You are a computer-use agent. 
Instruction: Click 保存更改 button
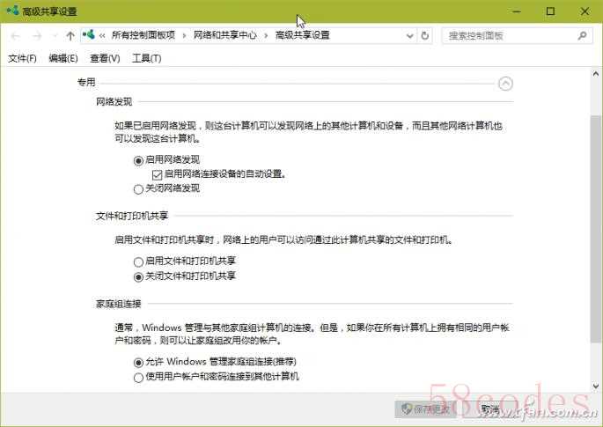[x=425, y=409]
